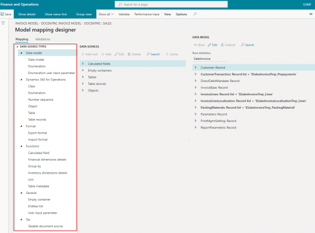Select Financial dimensions details type

click(x=47, y=159)
